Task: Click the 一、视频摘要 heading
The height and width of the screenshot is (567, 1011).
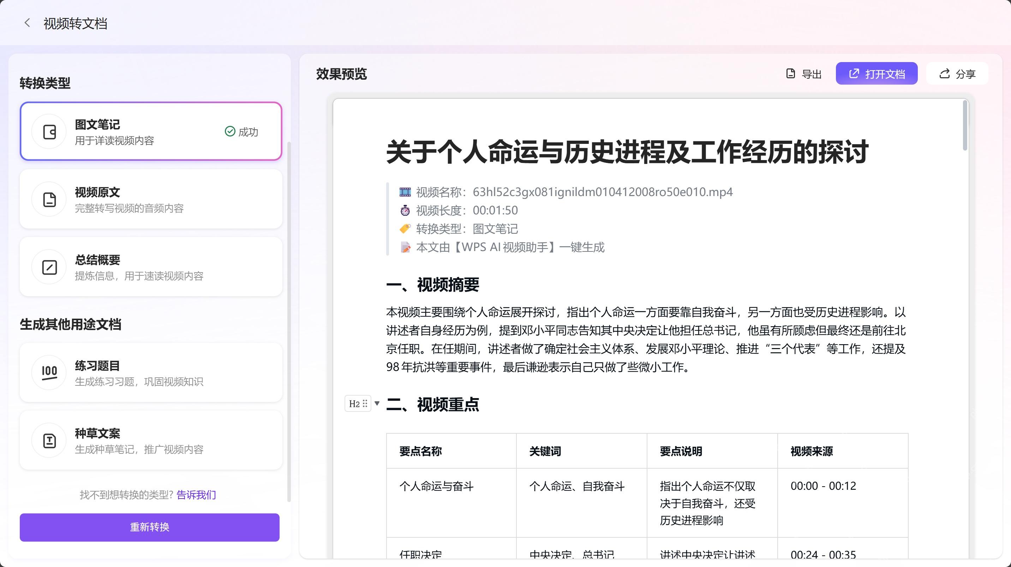Action: point(432,285)
